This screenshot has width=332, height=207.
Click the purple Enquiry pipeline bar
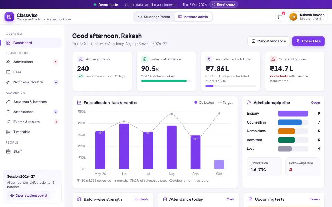click(293, 114)
